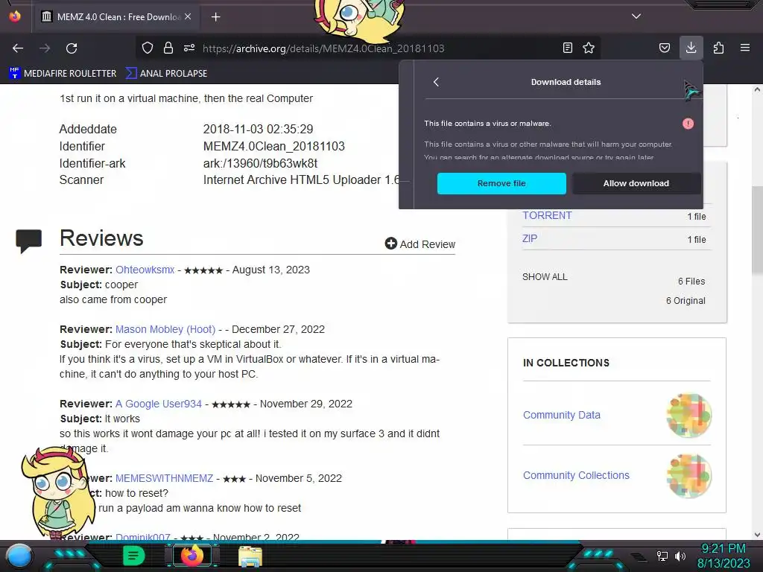List all tabs dropdown
Screen dimensions: 763x572
coord(636,16)
